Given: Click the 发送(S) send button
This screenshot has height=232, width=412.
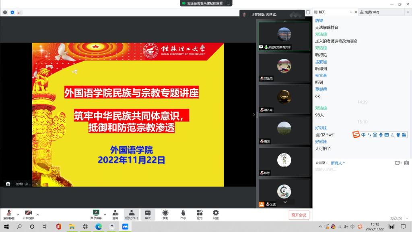Looking at the screenshot, I should pyautogui.click(x=396, y=218).
